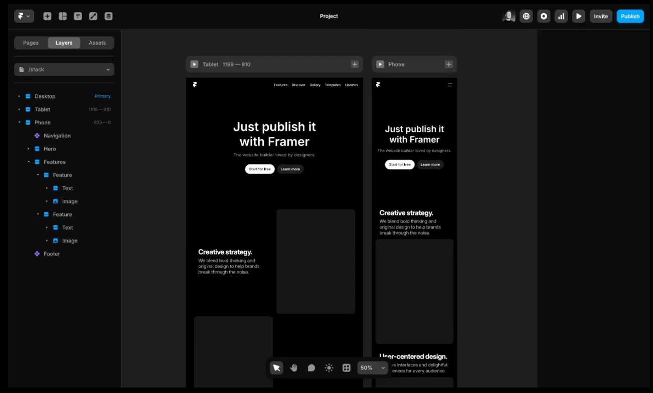The width and height of the screenshot is (653, 393).
Task: Open the Insert panel with the plus icon
Action: point(47,16)
